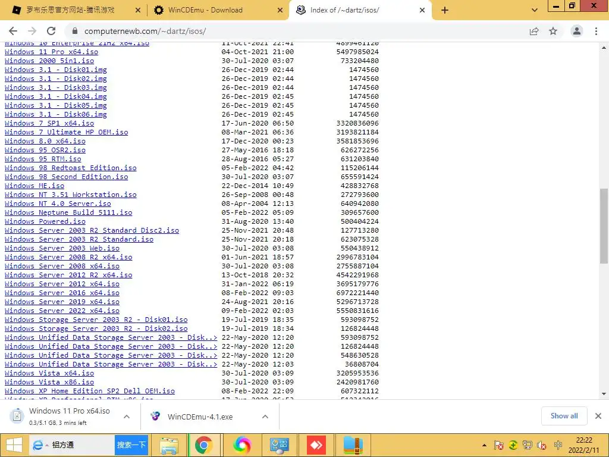
Task: Click the Internet Explorer icon in search box
Action: coord(37,445)
